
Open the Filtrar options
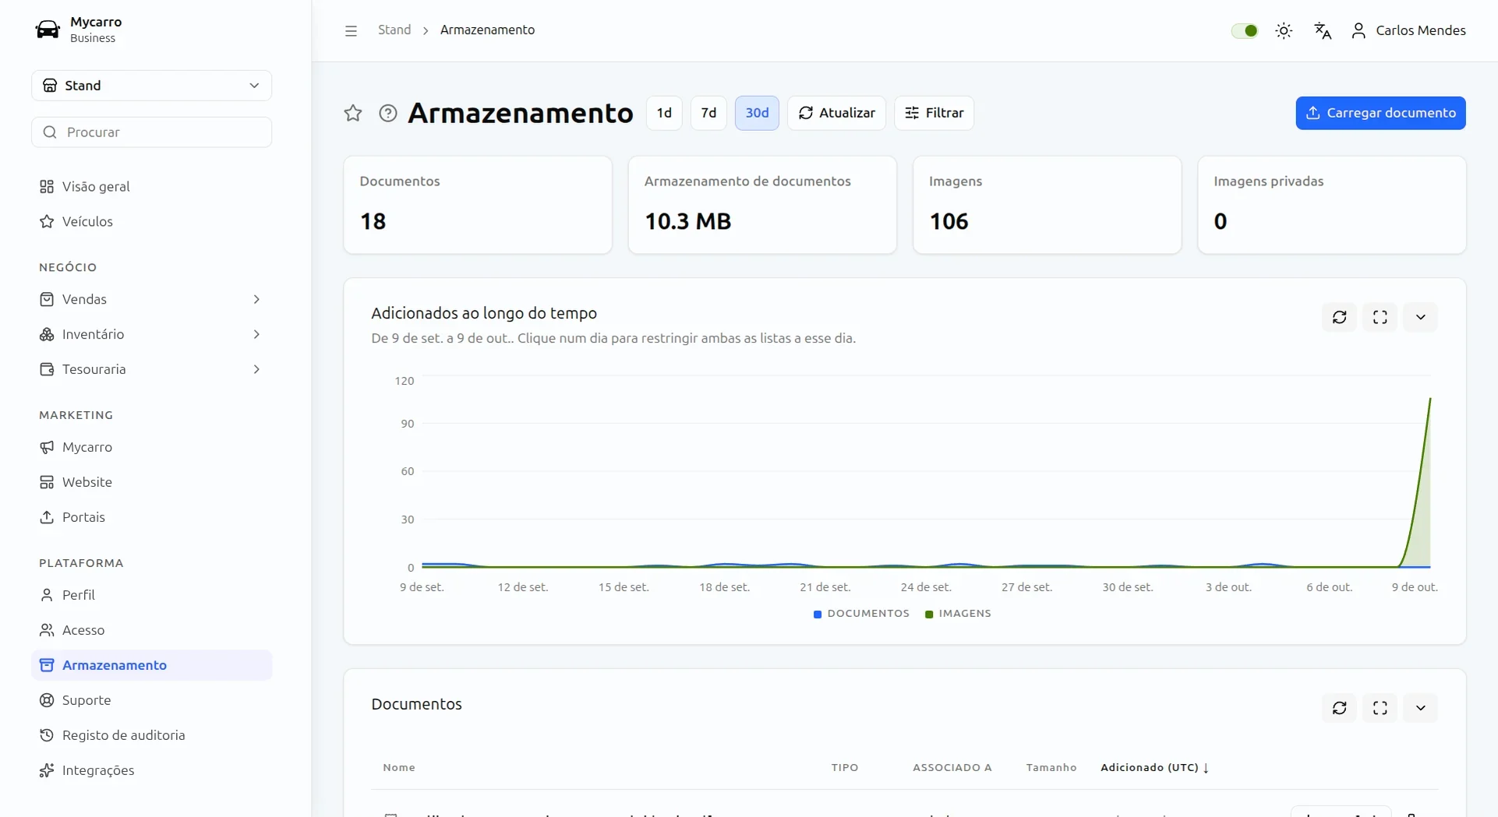coord(934,113)
